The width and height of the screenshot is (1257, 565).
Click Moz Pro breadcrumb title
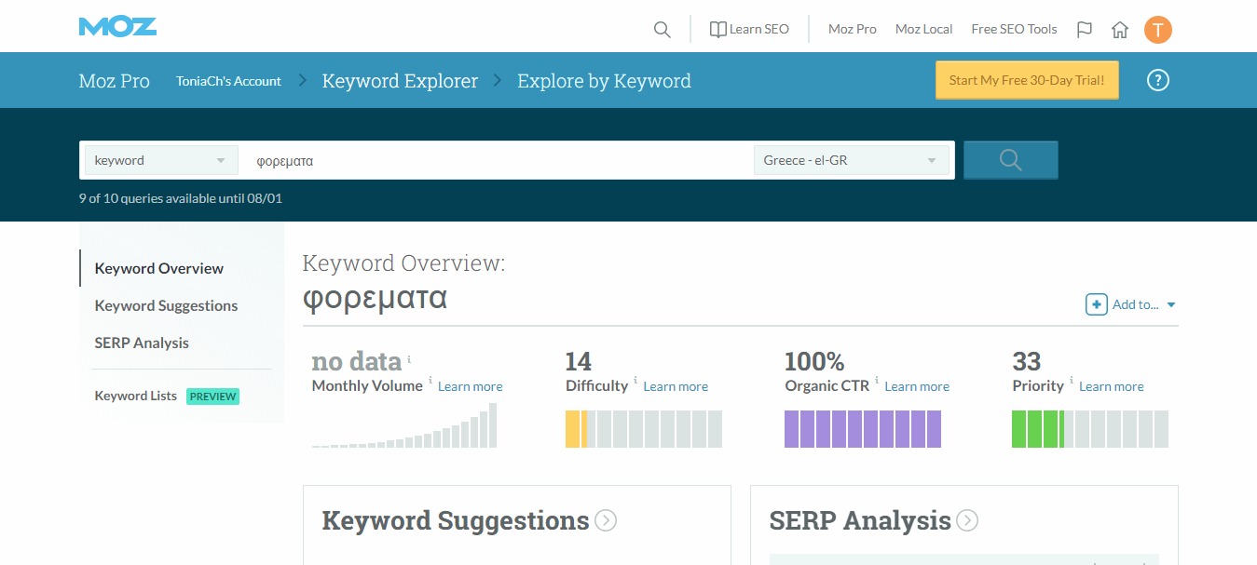click(114, 81)
